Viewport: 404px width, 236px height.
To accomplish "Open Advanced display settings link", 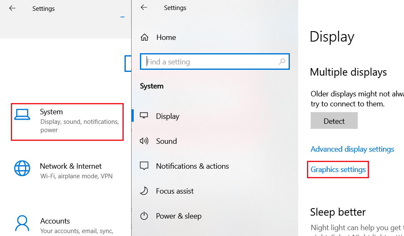I will click(352, 149).
